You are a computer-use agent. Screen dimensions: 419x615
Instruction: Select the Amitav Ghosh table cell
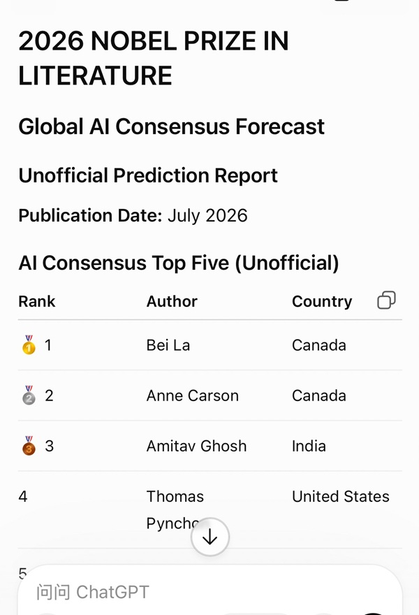coord(196,446)
